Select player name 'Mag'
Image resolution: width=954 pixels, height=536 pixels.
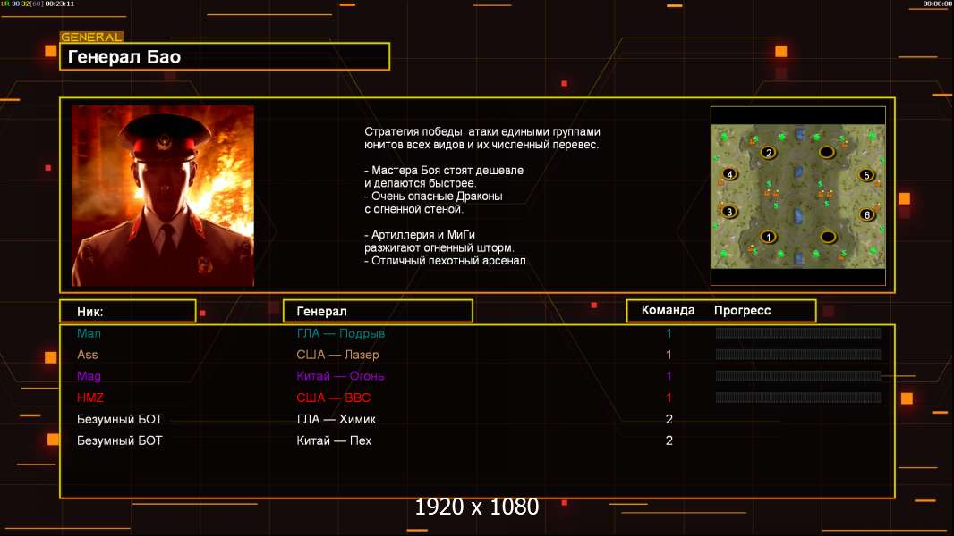tap(89, 376)
